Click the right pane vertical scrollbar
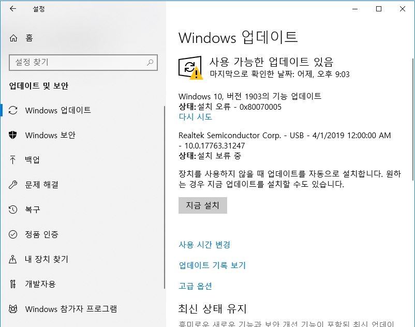 (413, 120)
